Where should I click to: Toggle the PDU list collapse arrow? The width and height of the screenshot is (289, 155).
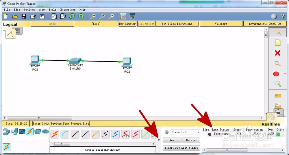click(x=159, y=140)
